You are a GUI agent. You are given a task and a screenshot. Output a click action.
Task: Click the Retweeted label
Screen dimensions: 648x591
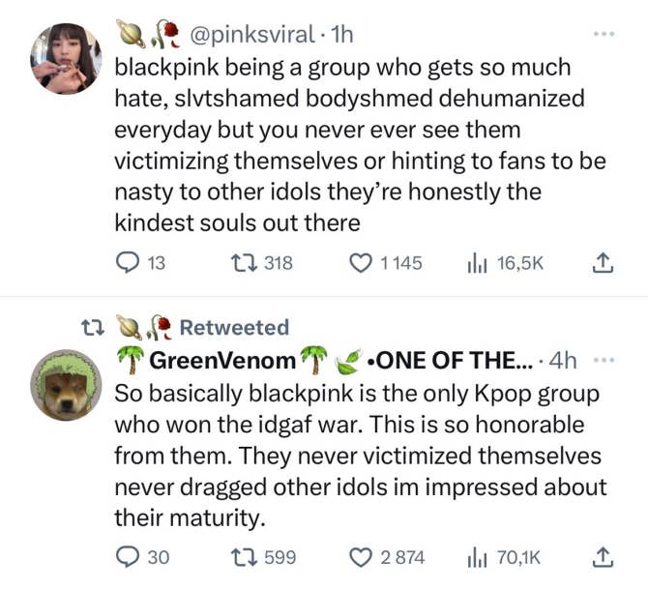click(x=234, y=328)
